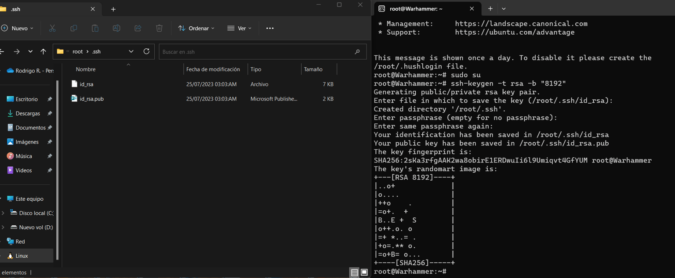Click the ssh-keygen command line in terminal
This screenshot has width=675, height=278.
point(470,83)
